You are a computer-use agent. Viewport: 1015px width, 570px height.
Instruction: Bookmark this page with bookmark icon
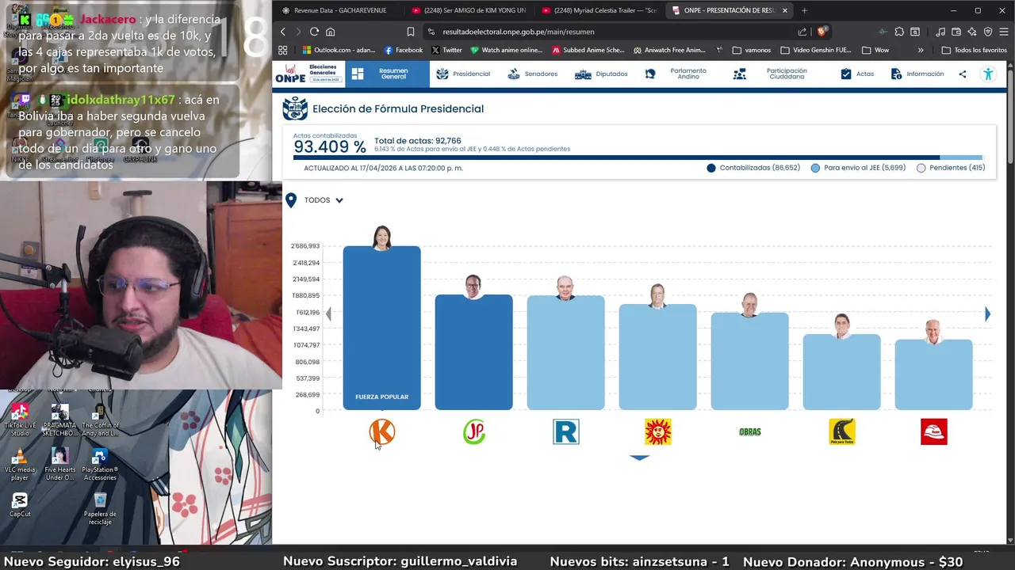point(410,32)
